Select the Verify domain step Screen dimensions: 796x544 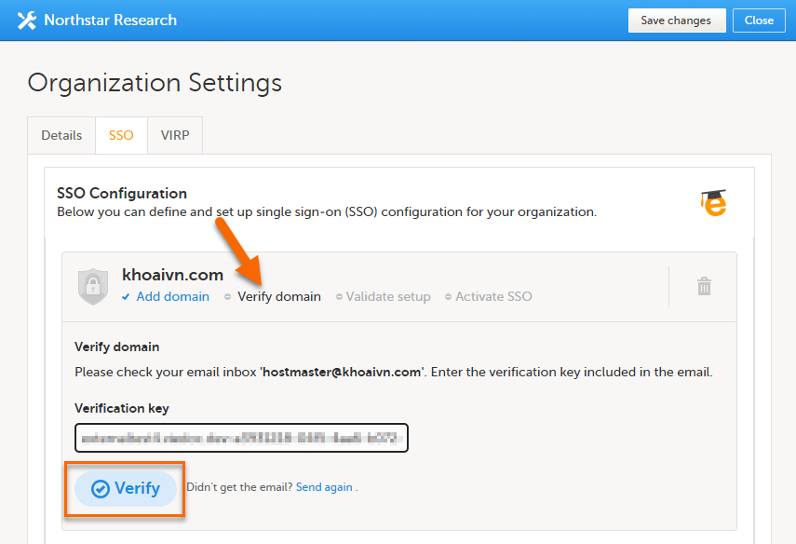tap(278, 297)
